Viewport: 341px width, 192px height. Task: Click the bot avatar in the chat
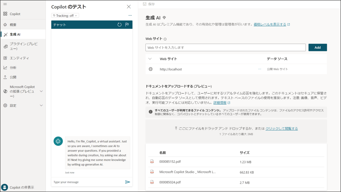point(58,141)
